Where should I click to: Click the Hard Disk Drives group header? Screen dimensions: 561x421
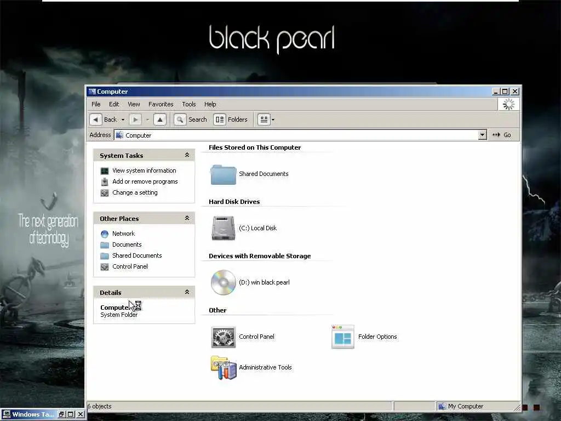pyautogui.click(x=234, y=202)
